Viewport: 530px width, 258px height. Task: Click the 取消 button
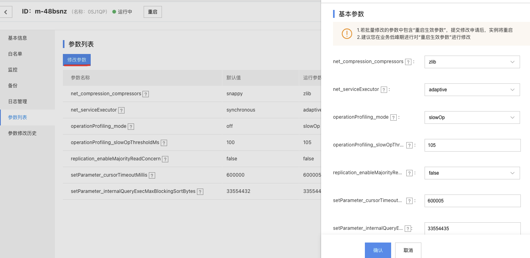point(408,250)
